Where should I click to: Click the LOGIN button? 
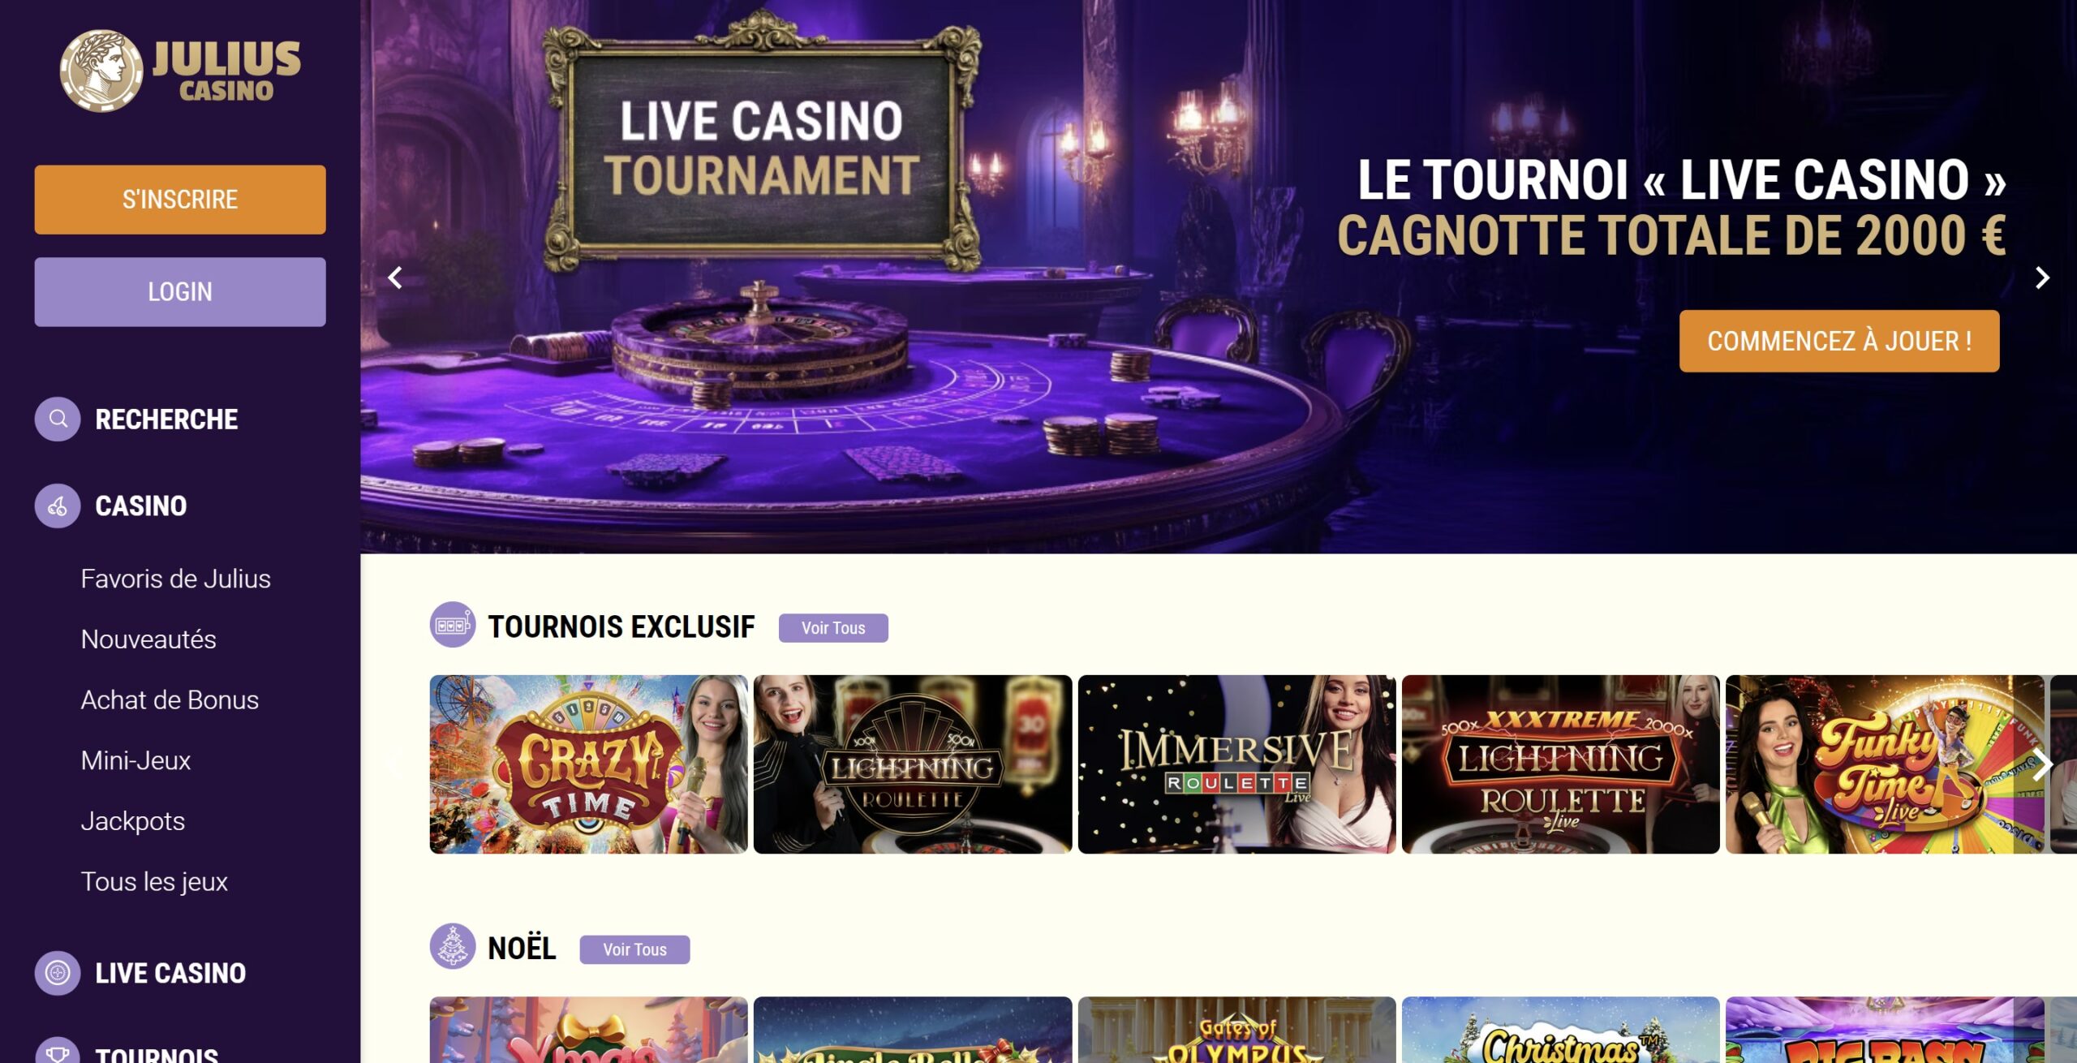point(180,292)
